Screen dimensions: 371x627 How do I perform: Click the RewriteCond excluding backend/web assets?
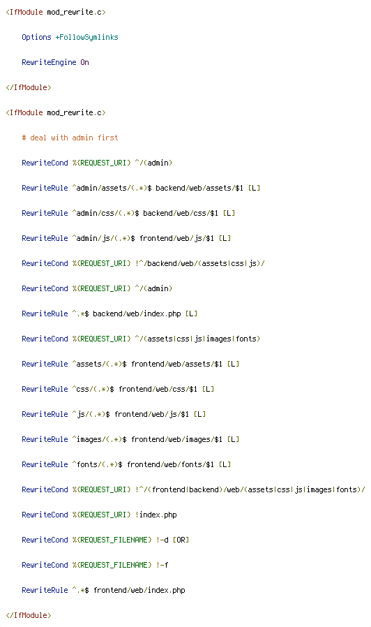click(144, 263)
